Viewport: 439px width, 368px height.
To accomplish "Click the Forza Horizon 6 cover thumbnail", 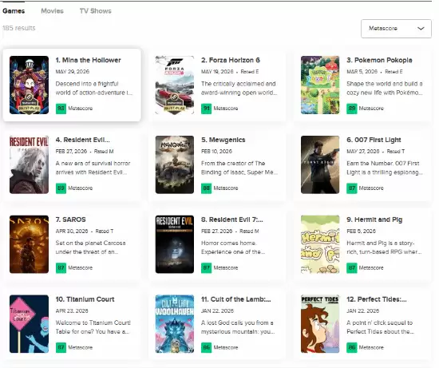I will point(175,85).
